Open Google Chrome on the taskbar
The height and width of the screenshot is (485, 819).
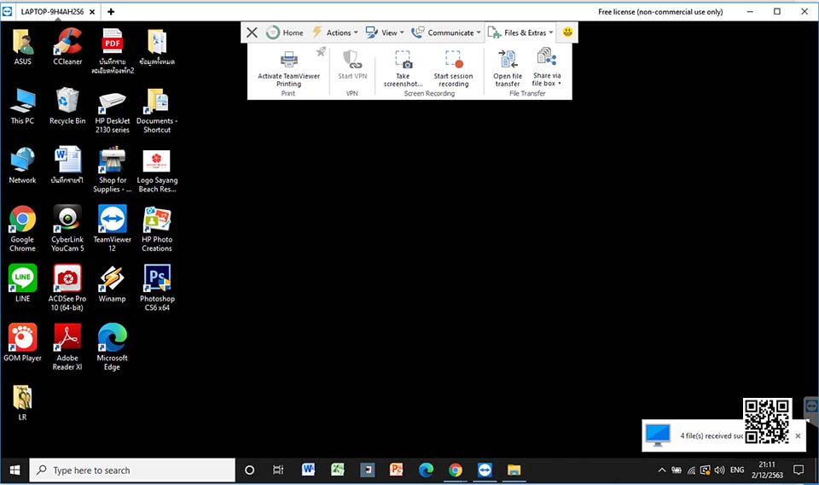(x=455, y=470)
